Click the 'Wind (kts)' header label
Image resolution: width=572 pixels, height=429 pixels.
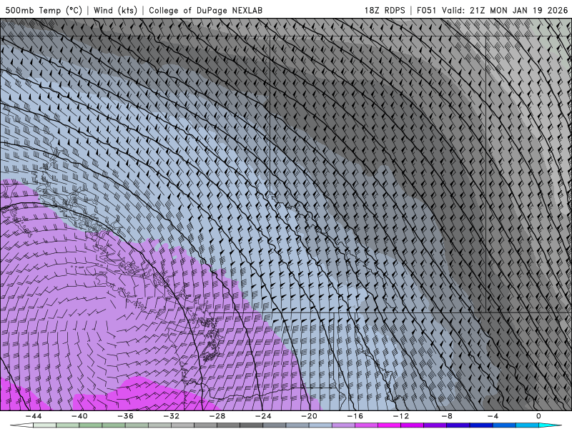[115, 10]
